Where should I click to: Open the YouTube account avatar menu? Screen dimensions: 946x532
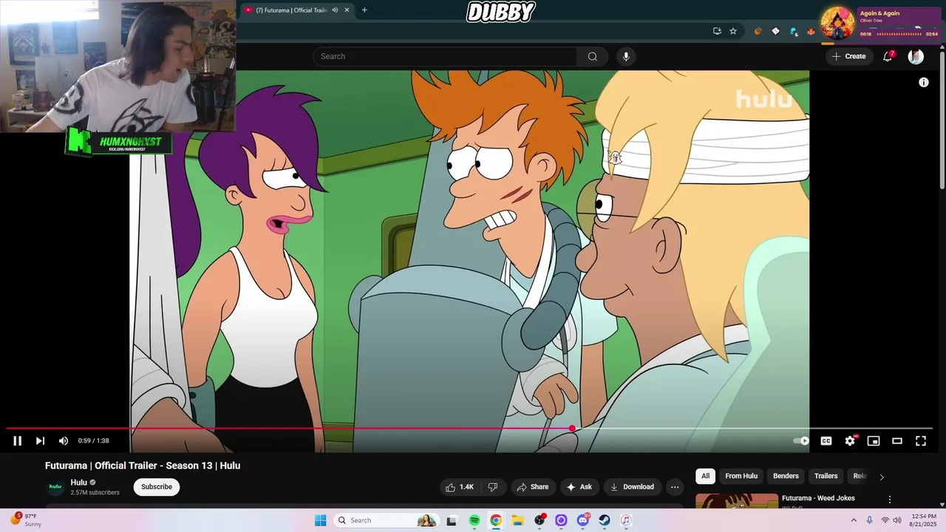(x=916, y=56)
